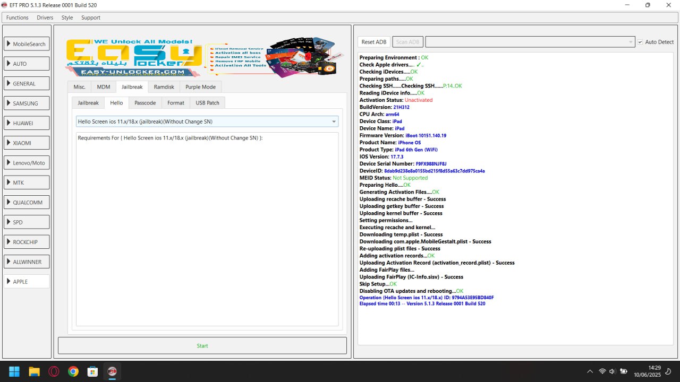The image size is (680, 382).
Task: Expand the SAMSUNG sidebar section
Action: (x=27, y=103)
